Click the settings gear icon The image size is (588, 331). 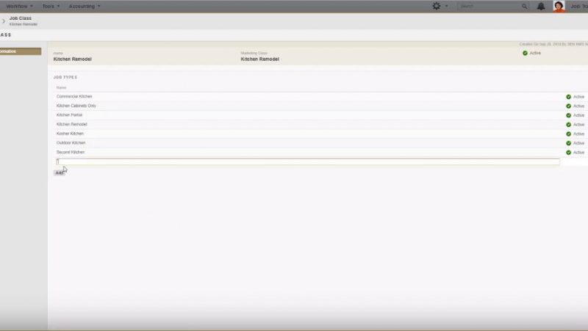(437, 6)
